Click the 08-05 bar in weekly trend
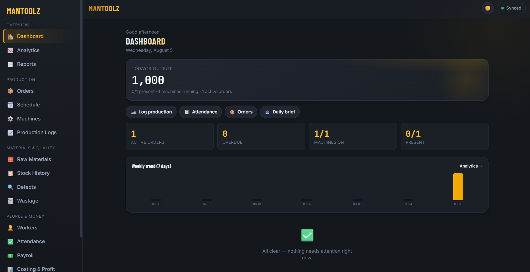Viewport: 530px width, 272px height. (458, 187)
